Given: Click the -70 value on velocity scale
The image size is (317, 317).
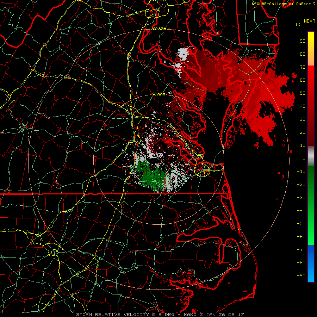Looking at the screenshot, I should click(x=301, y=250).
